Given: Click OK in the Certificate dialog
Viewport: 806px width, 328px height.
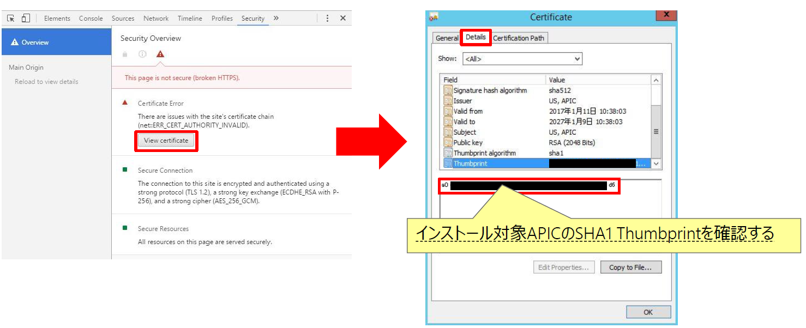Looking at the screenshot, I should pos(648,312).
